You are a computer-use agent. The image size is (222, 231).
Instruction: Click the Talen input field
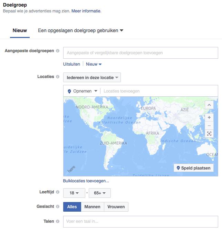coord(141,221)
